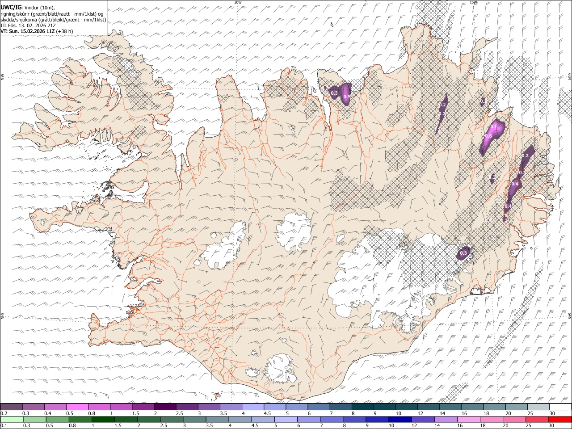
Task: Click the 0.2 value on the north-east map streak
Action: (443, 105)
